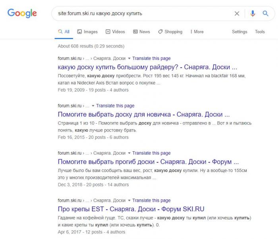Click the 'Apr 6, 2017 - 12 posts' line
Viewport: 278px width, 239px height.
point(91,232)
